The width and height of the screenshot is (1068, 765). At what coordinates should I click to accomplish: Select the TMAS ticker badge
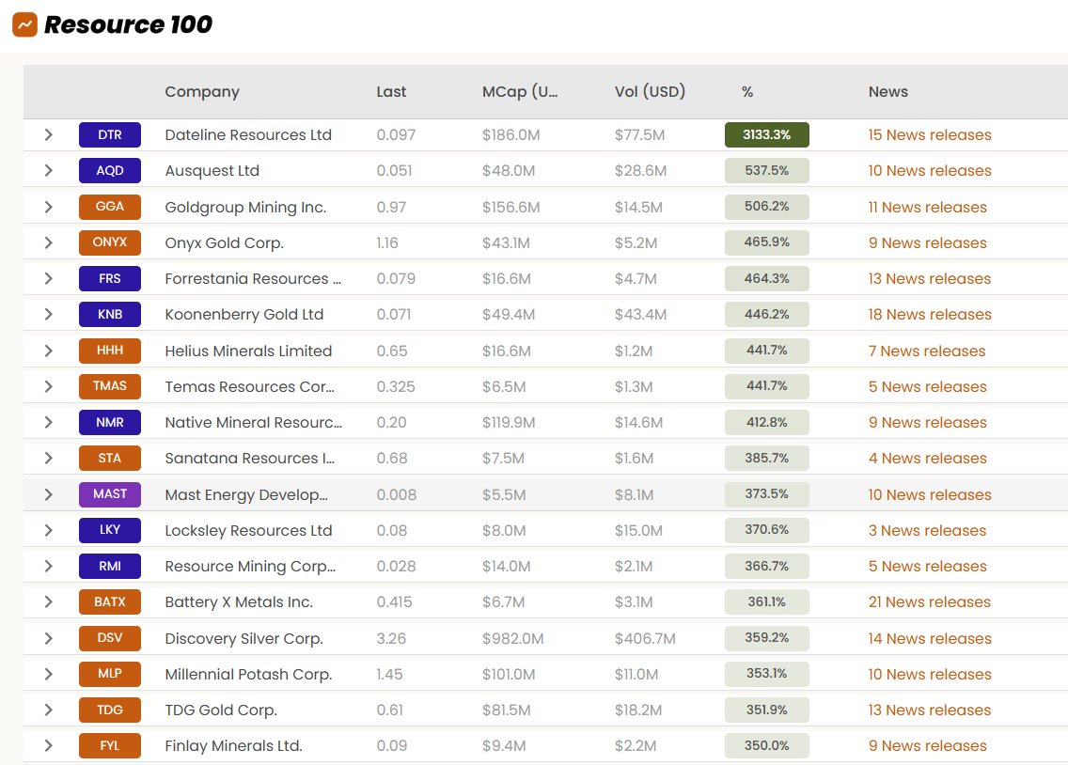[x=110, y=386]
